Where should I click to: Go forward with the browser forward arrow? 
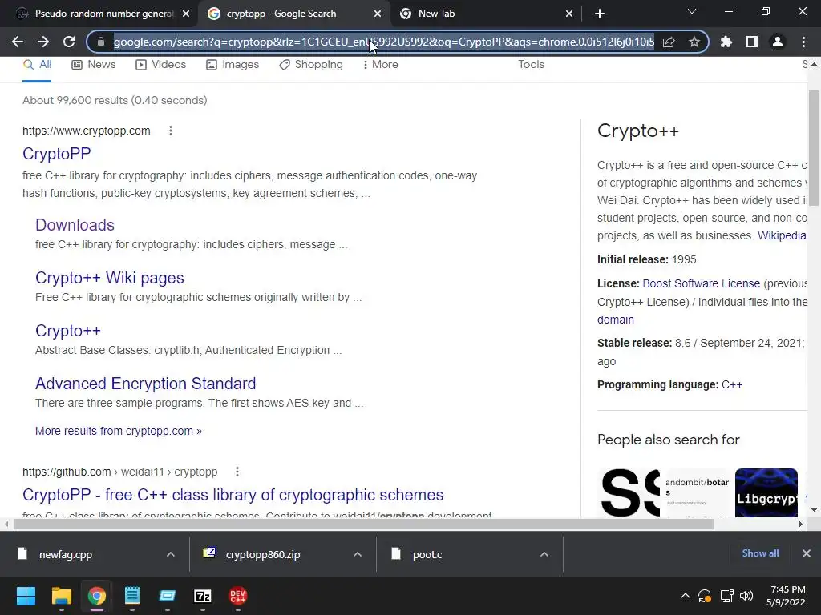click(x=43, y=42)
